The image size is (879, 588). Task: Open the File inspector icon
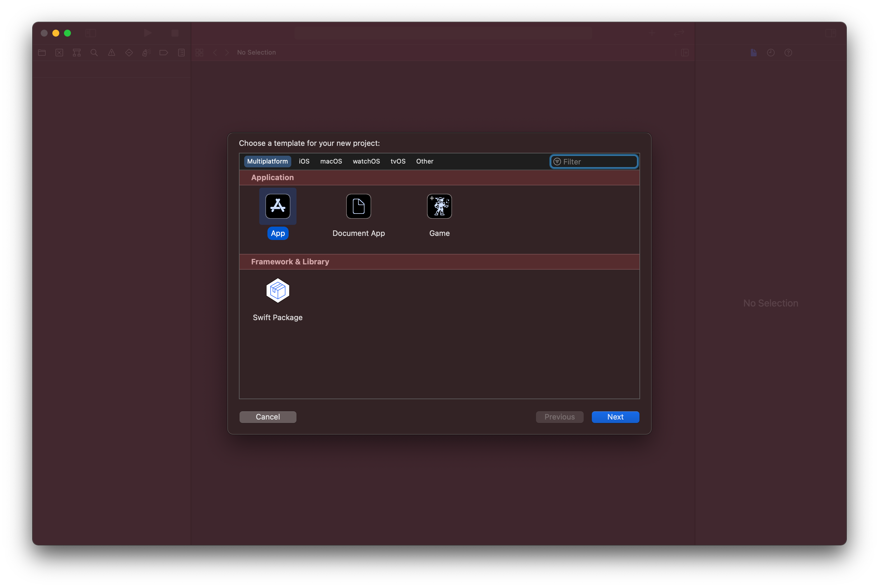click(753, 53)
